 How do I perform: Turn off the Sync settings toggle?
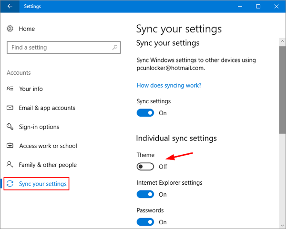pos(145,113)
